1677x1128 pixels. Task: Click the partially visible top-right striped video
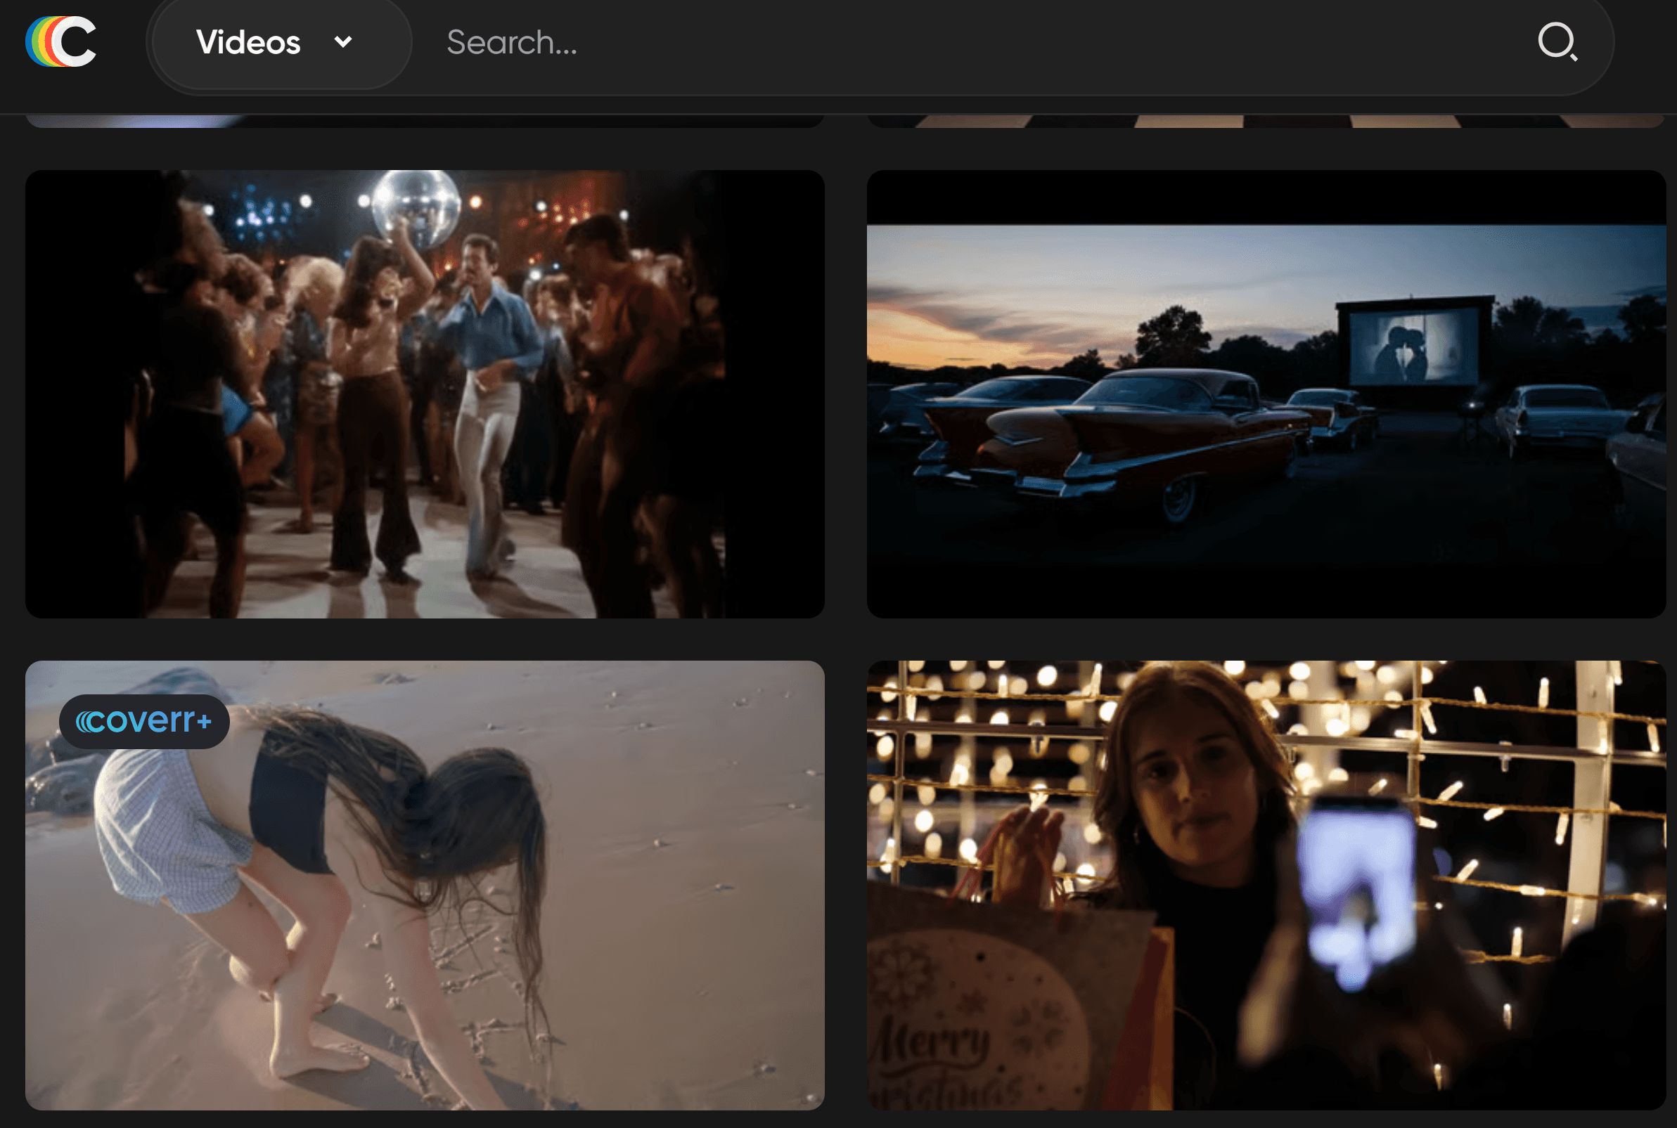1265,121
